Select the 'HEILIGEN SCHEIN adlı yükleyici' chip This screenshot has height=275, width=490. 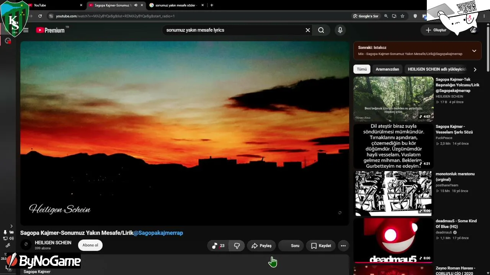point(437,69)
